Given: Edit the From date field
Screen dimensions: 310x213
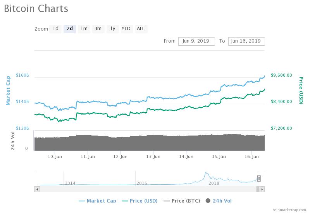Looking at the screenshot, I should point(196,41).
